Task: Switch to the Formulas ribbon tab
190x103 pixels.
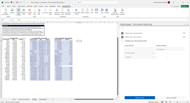Action: pos(30,6)
